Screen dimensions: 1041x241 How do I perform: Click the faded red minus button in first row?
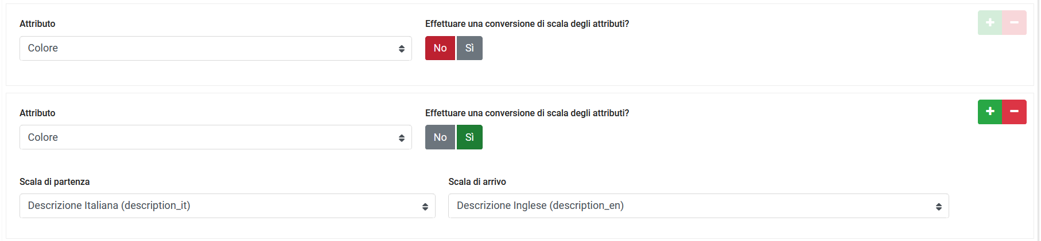(1014, 23)
